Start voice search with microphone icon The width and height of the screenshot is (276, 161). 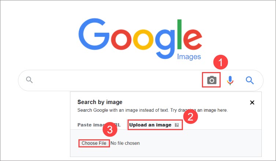230,80
